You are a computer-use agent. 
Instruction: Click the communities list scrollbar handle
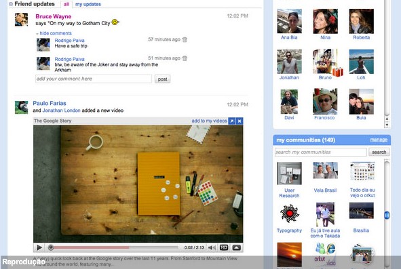[387, 215]
